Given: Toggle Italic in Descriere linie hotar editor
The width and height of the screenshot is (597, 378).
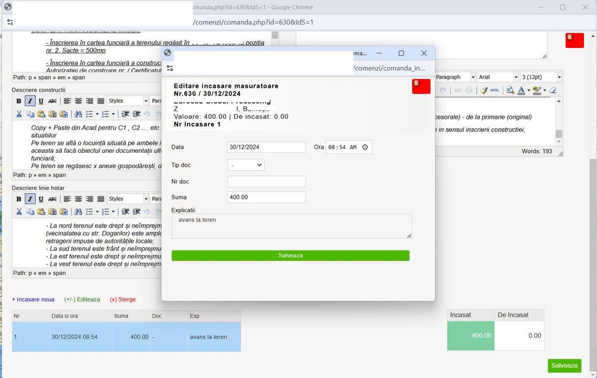Looking at the screenshot, I should click(x=30, y=199).
